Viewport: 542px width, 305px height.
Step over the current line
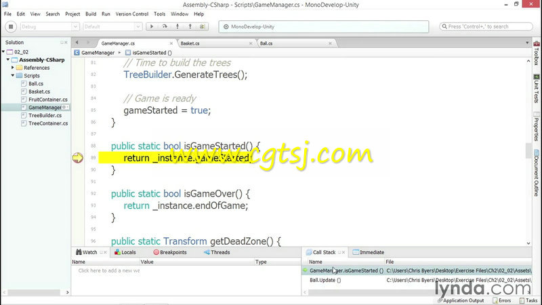coord(165,26)
